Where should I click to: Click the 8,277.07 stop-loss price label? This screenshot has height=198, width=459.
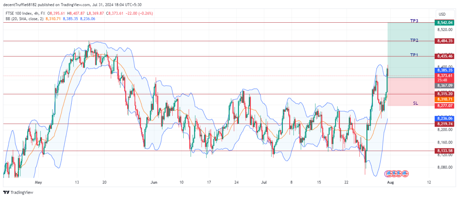(x=445, y=106)
